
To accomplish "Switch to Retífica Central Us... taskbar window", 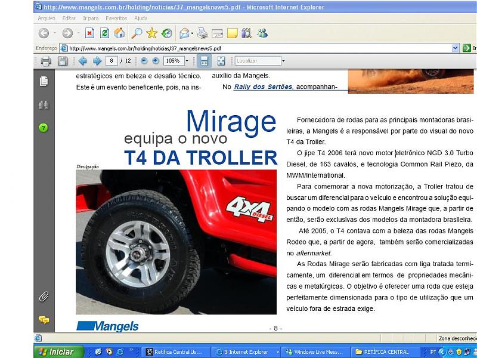I will pos(176,352).
